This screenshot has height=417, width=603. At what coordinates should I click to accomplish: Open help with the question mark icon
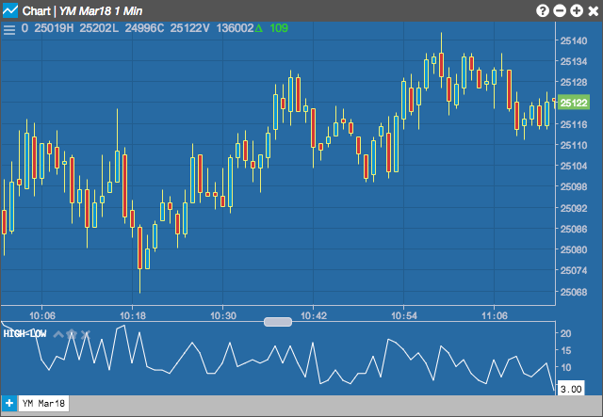[x=543, y=10]
